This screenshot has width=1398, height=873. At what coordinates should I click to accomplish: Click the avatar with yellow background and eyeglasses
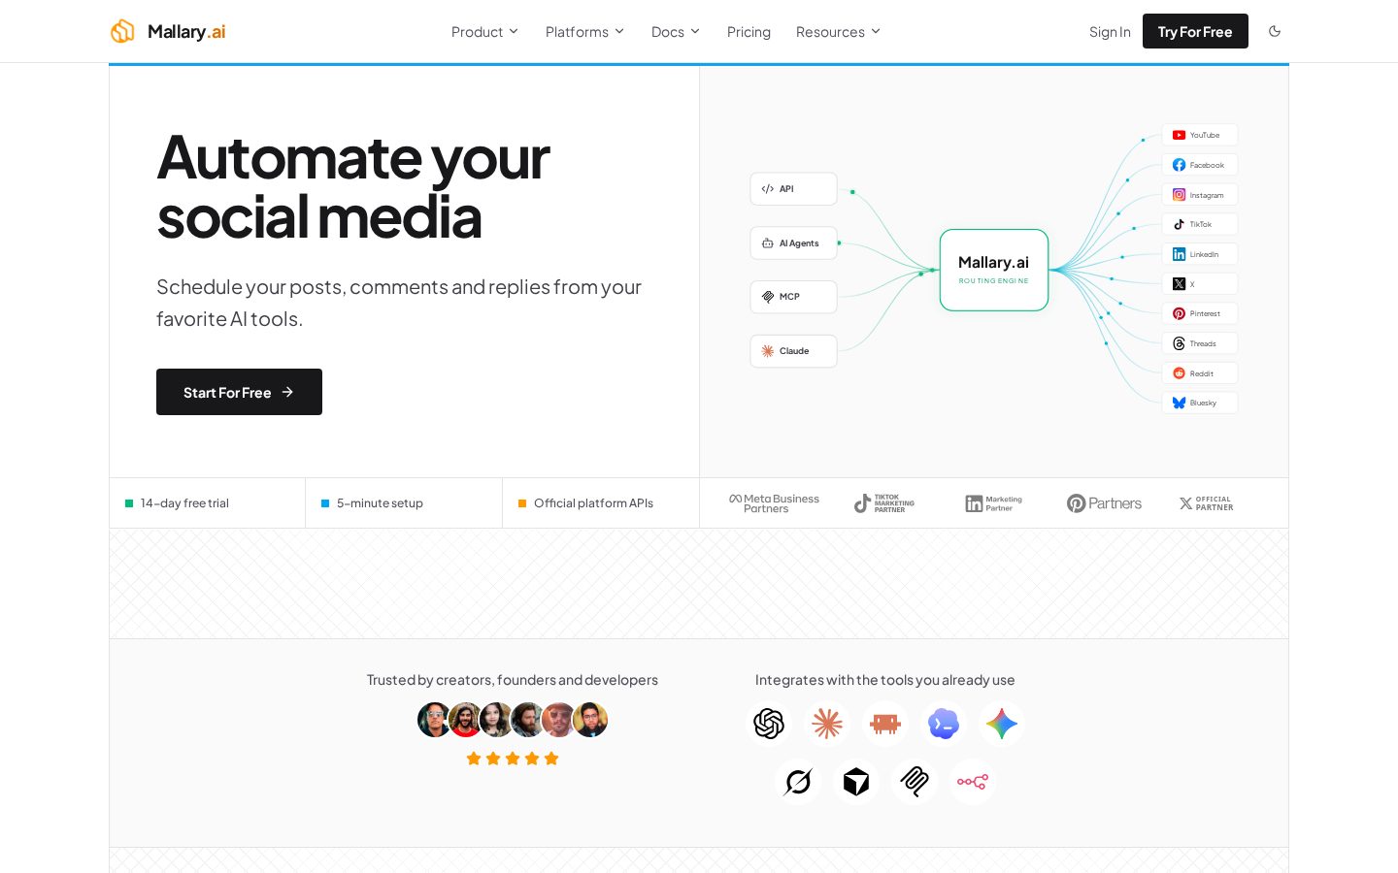coord(590,720)
